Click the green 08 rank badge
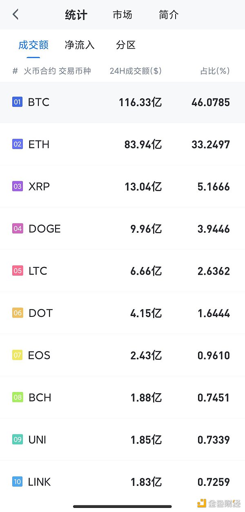This screenshot has width=245, height=512. coord(18,397)
